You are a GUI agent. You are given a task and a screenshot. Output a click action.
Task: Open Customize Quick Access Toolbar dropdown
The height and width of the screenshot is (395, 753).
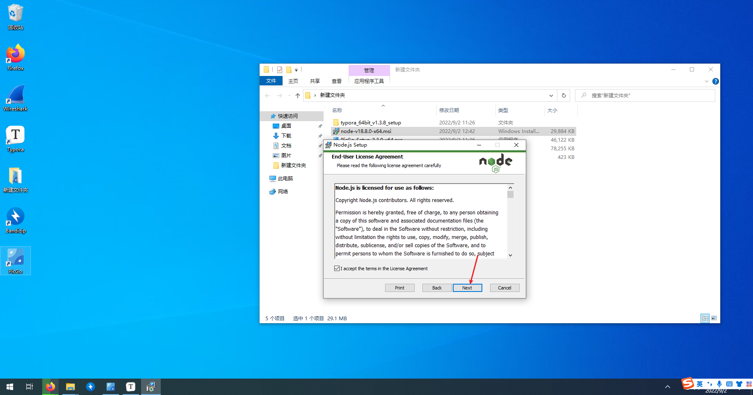pyautogui.click(x=296, y=70)
